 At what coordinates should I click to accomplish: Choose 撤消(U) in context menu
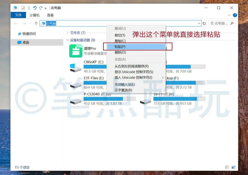[136, 28]
